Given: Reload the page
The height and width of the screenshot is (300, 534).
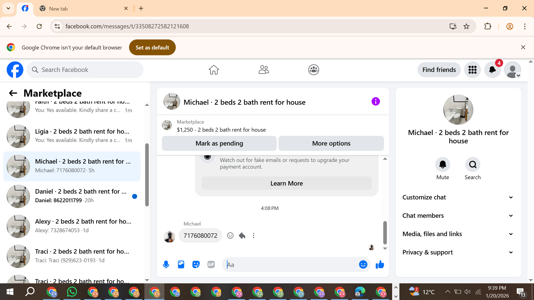Looking at the screenshot, I should tap(39, 26).
